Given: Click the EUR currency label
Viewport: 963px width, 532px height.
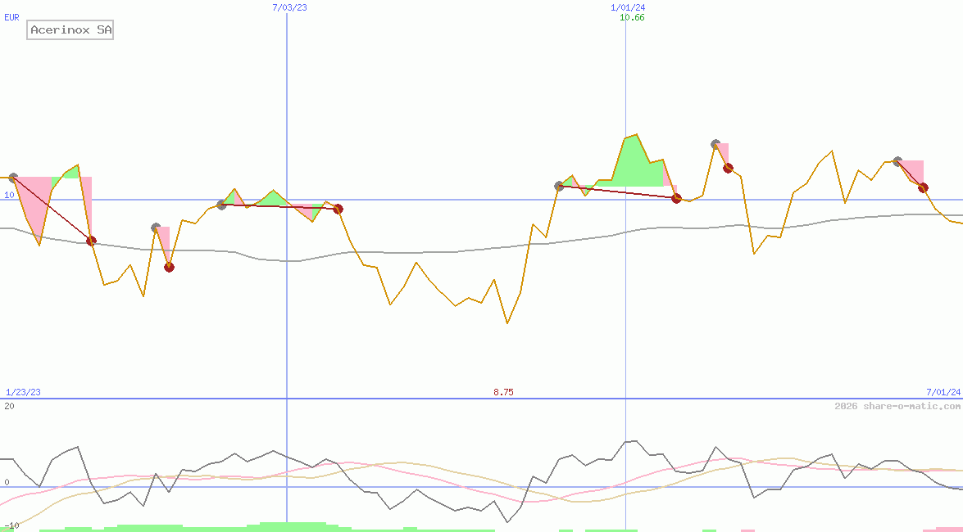Looking at the screenshot, I should (11, 17).
